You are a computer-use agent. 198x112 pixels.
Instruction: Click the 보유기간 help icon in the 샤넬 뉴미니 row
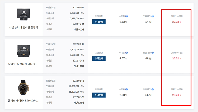point(153,16)
